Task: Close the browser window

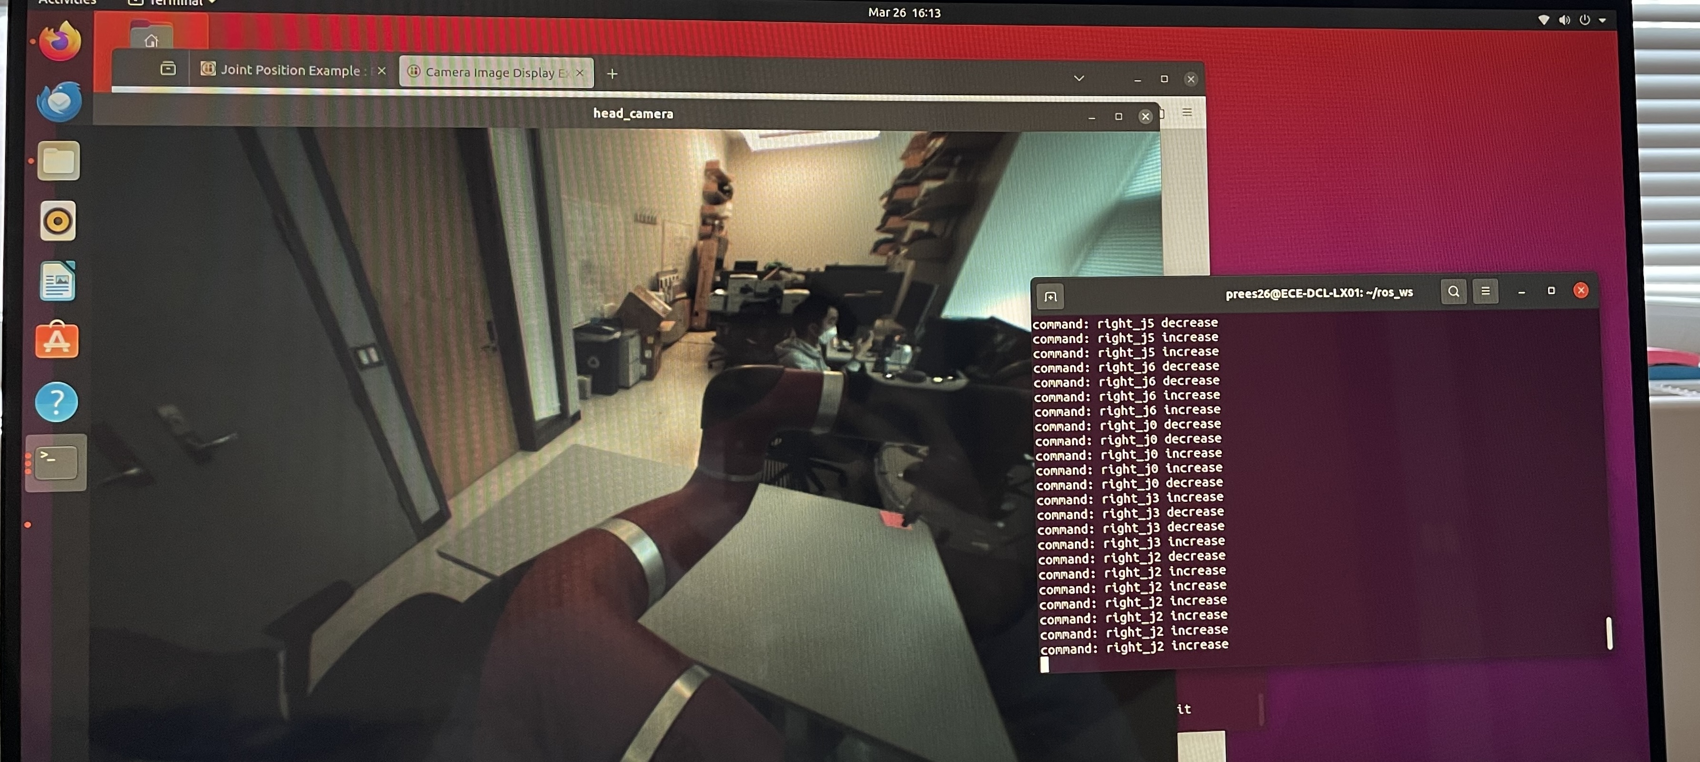Action: (x=1190, y=79)
